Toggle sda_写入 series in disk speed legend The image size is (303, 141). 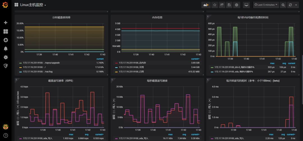click(134, 138)
